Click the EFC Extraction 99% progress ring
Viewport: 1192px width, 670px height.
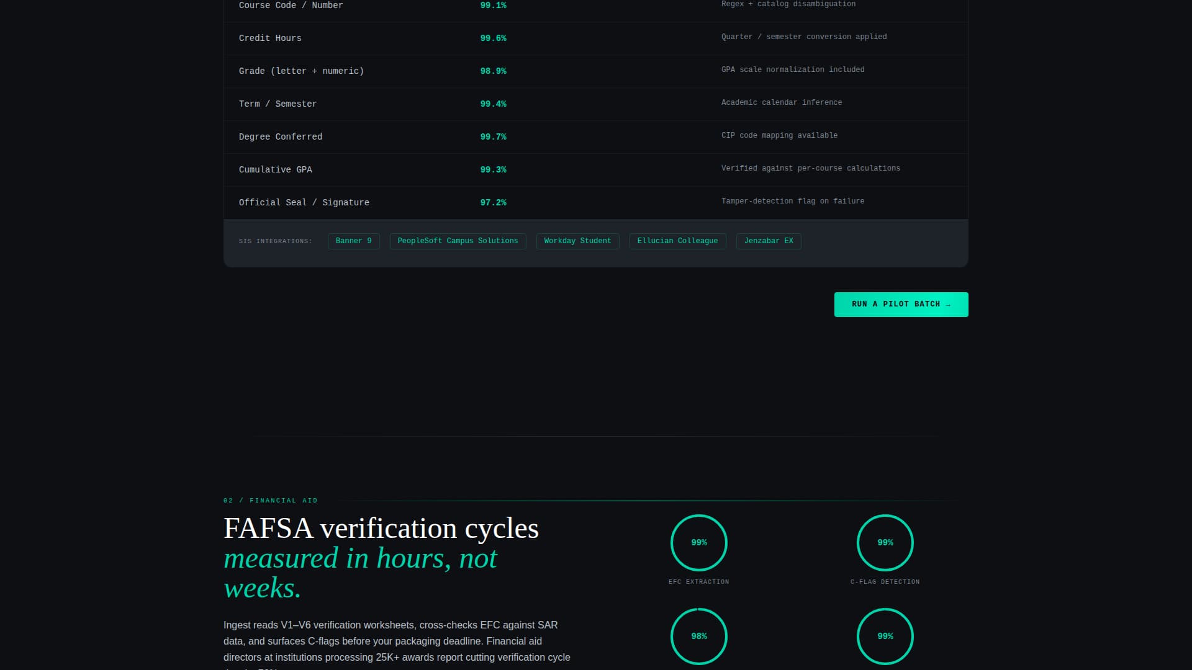699,543
